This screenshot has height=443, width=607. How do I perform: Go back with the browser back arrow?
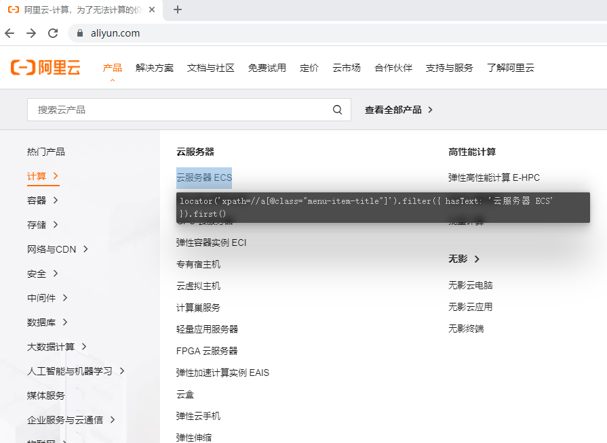[x=9, y=33]
